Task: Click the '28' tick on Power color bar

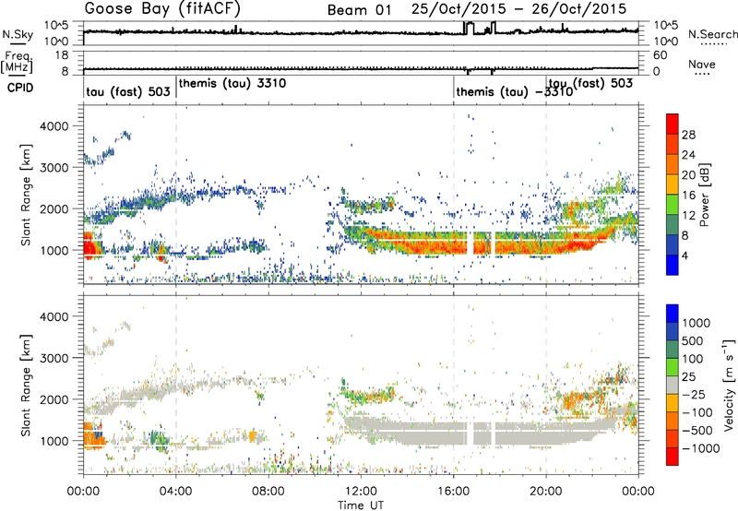Action: [x=688, y=135]
